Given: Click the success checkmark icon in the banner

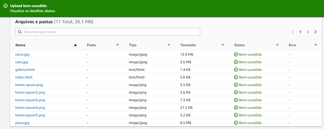Looking at the screenshot, I should click(6, 6).
